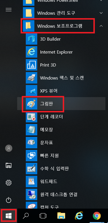Click the 워드패드 label
This screenshot has width=108, height=223.
tap(49, 181)
